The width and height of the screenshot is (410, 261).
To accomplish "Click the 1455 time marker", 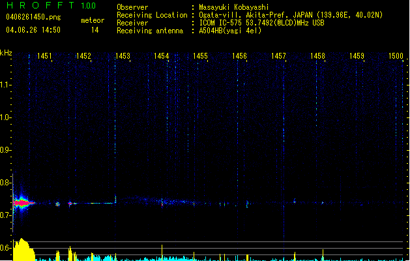I will [200, 56].
